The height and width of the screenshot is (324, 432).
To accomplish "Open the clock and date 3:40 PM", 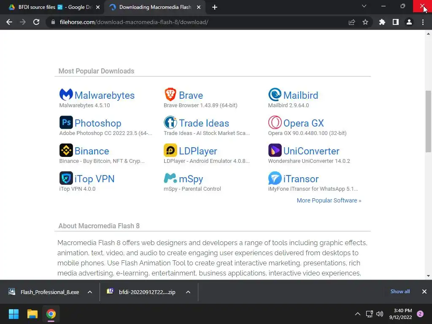I will (401, 314).
